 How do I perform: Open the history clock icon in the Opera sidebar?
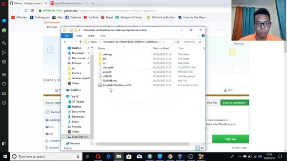click(x=4, y=103)
